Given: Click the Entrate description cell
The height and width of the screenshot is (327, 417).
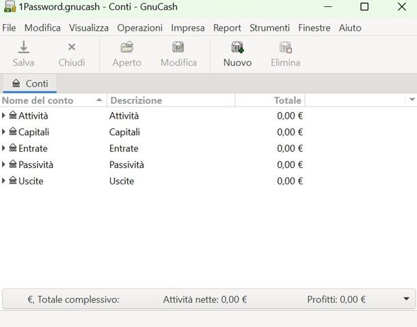Looking at the screenshot, I should [x=124, y=149].
